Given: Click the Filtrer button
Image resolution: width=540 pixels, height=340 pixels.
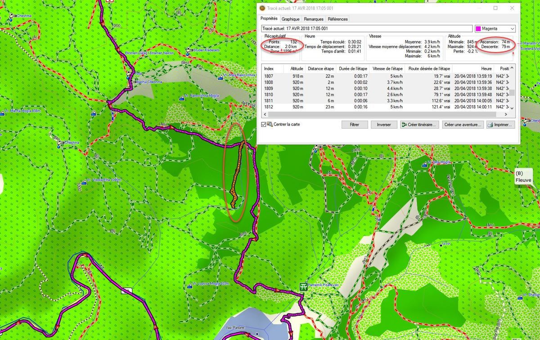Looking at the screenshot, I should coord(354,125).
